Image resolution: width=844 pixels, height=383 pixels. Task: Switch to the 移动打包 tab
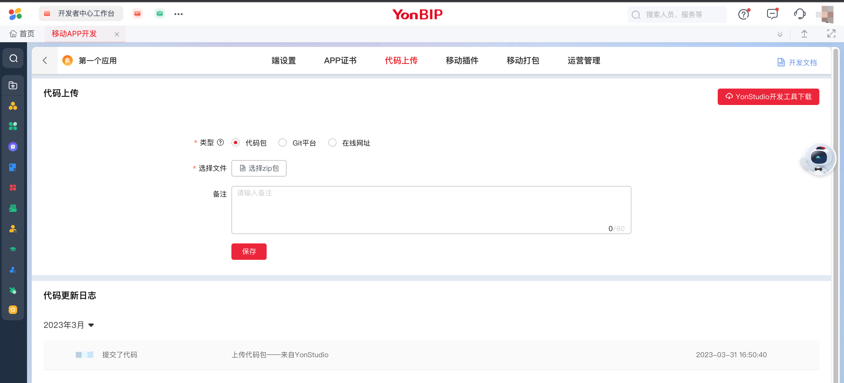(523, 60)
